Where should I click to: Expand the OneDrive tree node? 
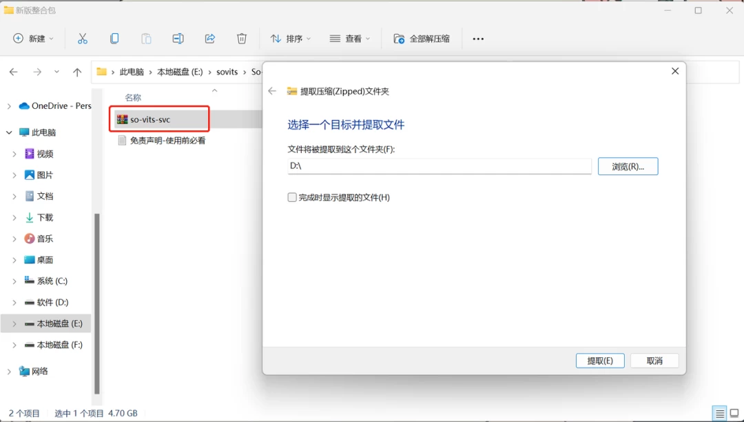(9, 106)
